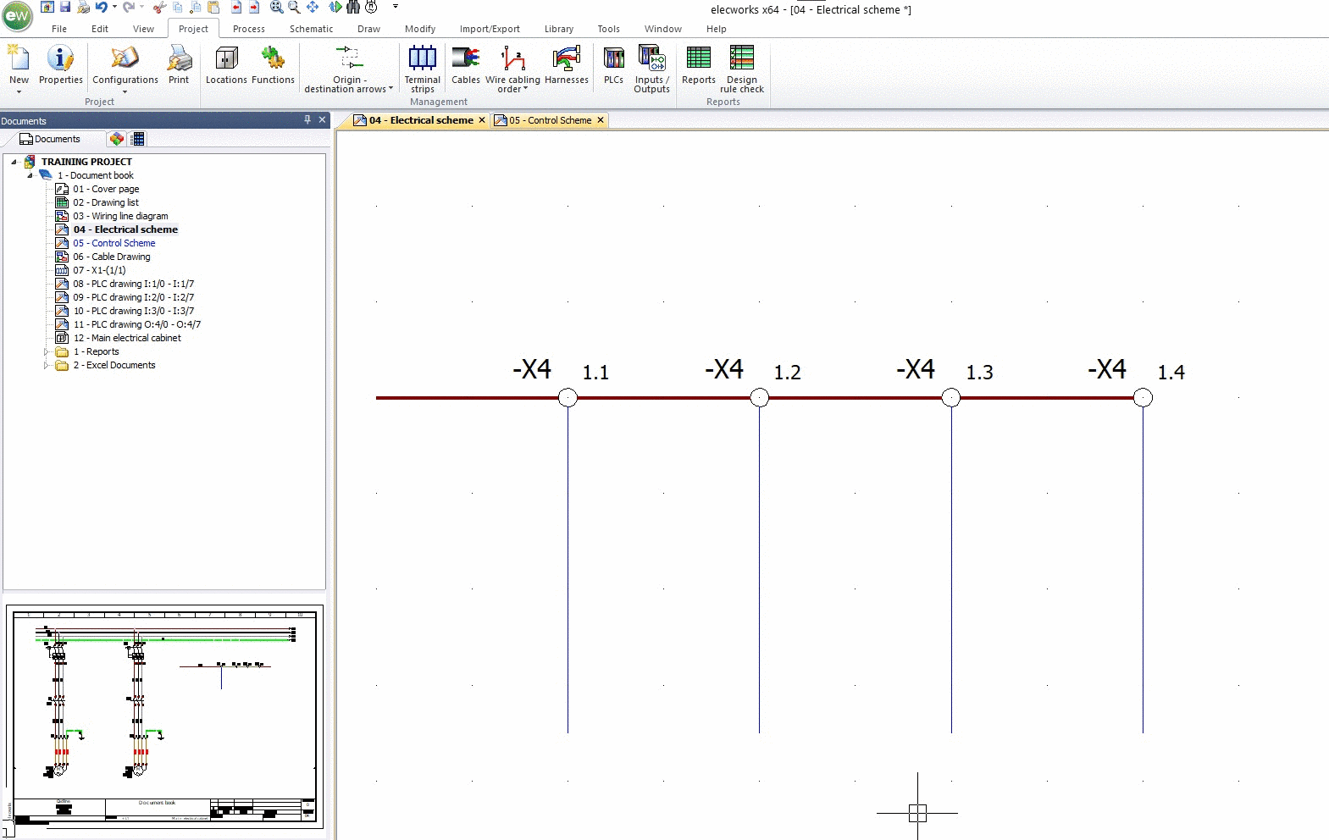This screenshot has height=840, width=1329.
Task: Switch to the 05 - Control Scheme document tab
Action: 550,120
